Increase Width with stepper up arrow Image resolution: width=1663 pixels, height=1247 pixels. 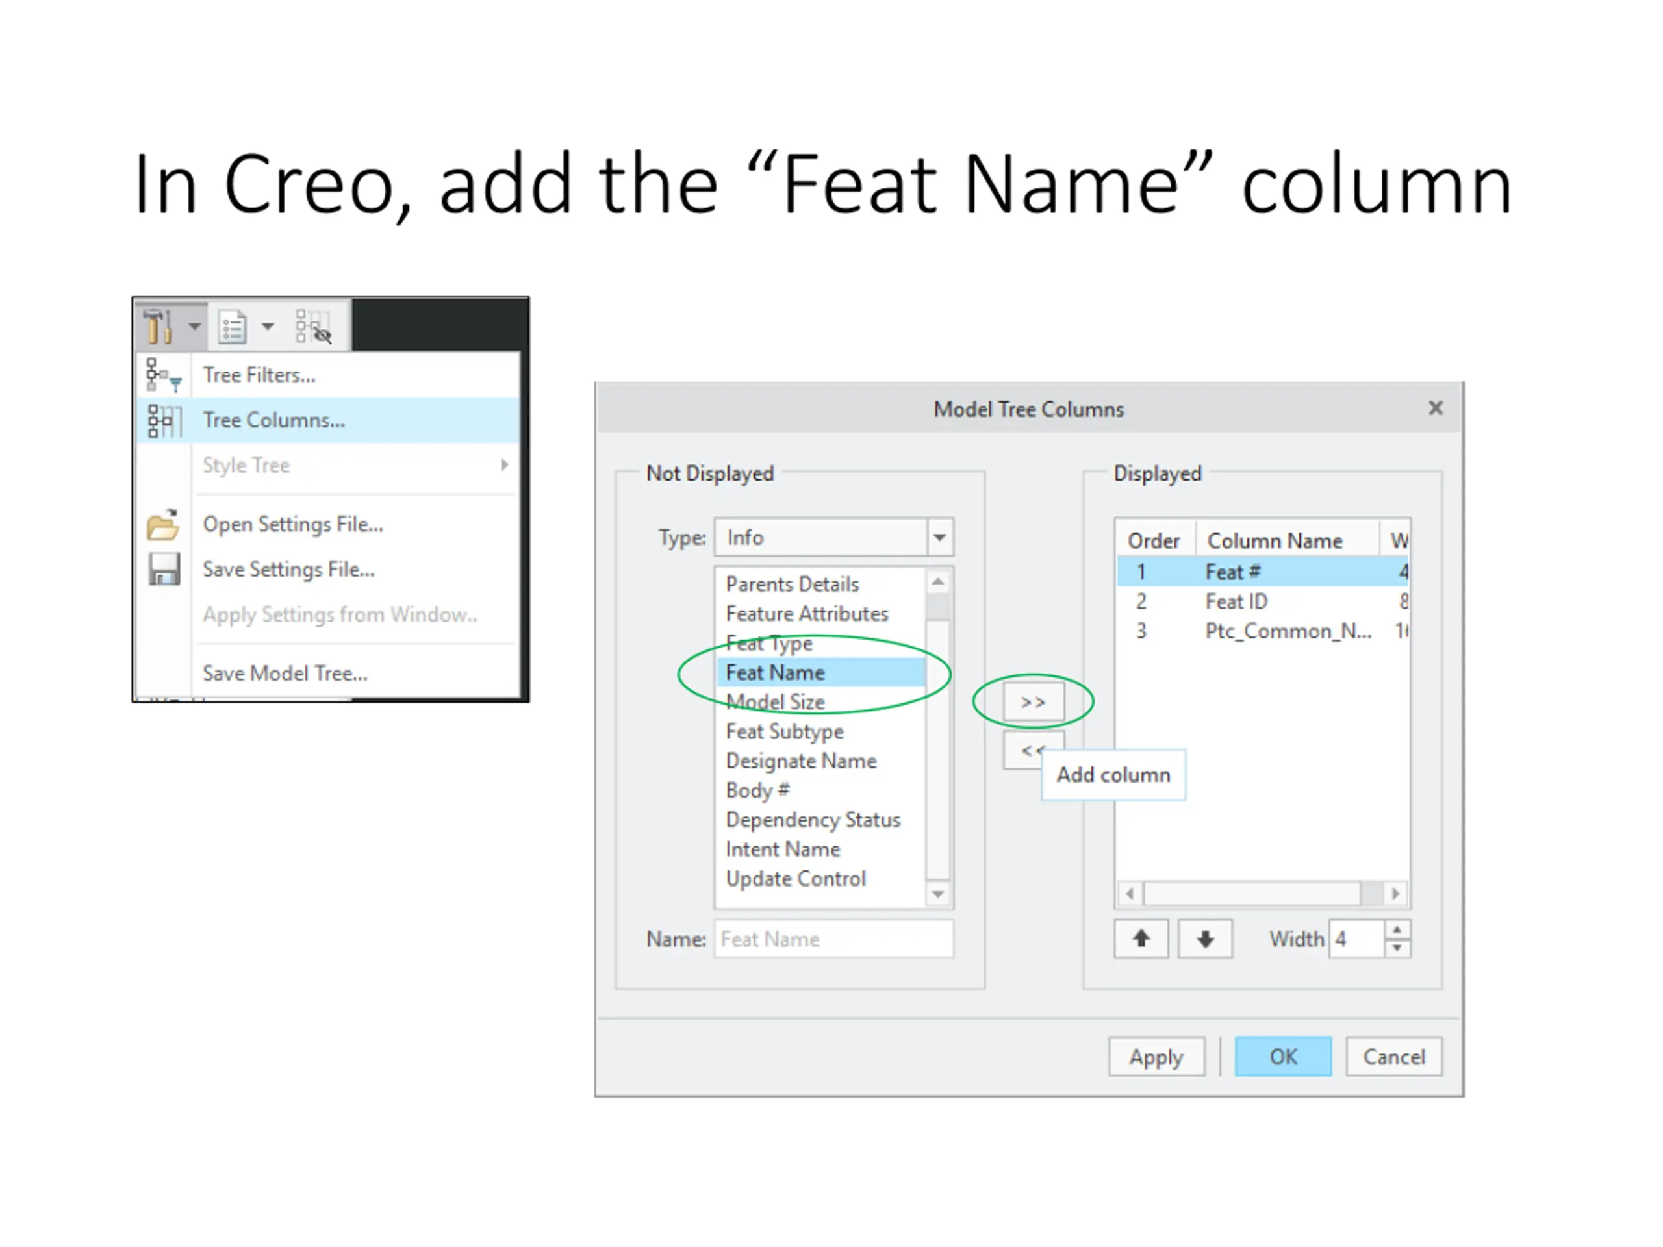[x=1396, y=930]
